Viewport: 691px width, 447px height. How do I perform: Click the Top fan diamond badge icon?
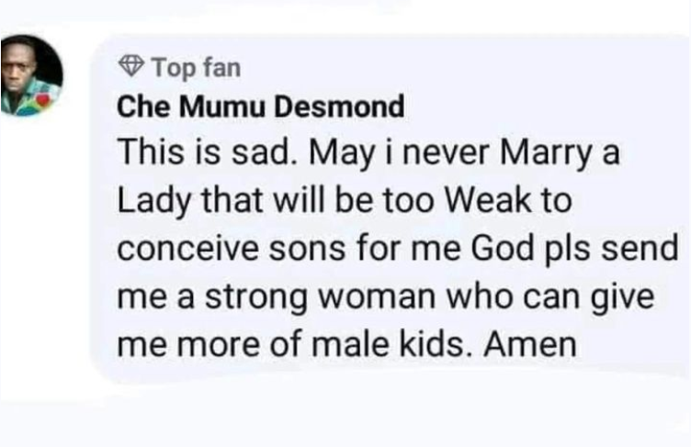(x=132, y=66)
